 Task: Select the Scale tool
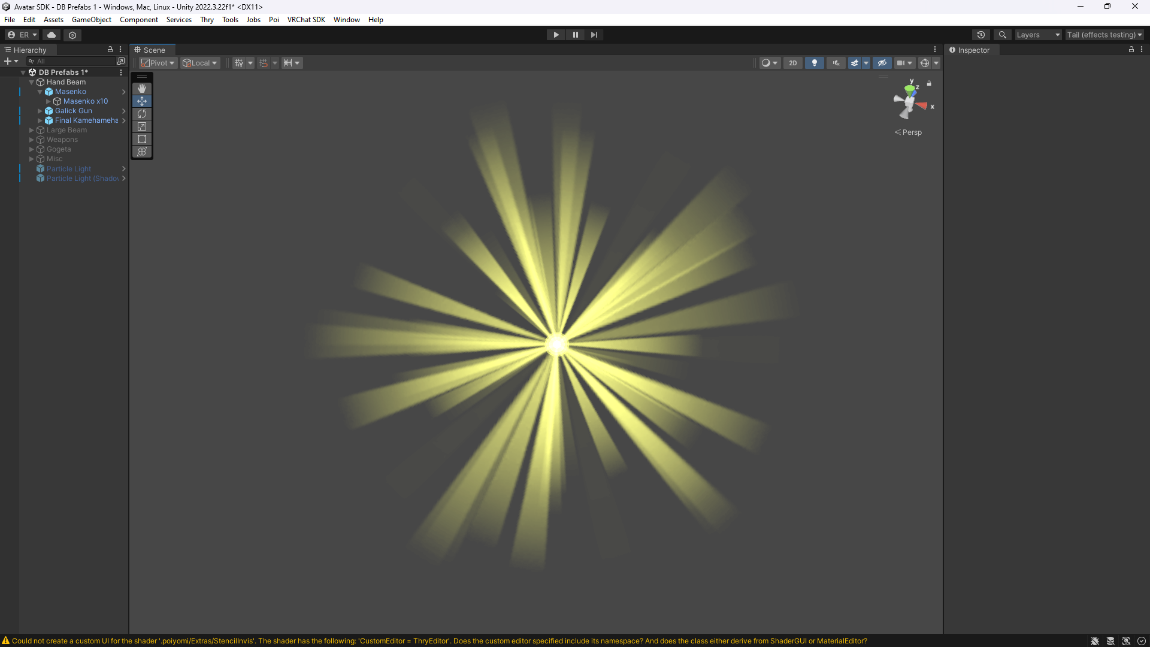pyautogui.click(x=142, y=126)
